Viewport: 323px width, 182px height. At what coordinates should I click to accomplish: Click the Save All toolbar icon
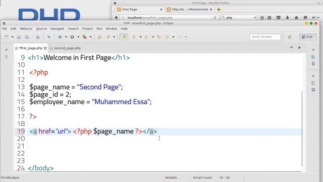tap(27, 37)
